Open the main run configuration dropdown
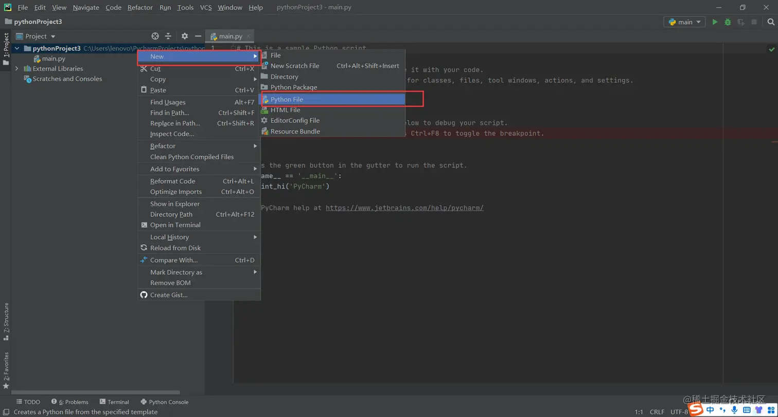This screenshot has width=778, height=417. click(x=685, y=22)
